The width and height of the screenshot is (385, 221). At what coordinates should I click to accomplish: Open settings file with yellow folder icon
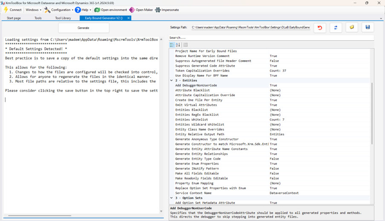click(352, 28)
